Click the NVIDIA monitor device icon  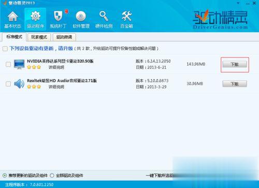click(19, 64)
